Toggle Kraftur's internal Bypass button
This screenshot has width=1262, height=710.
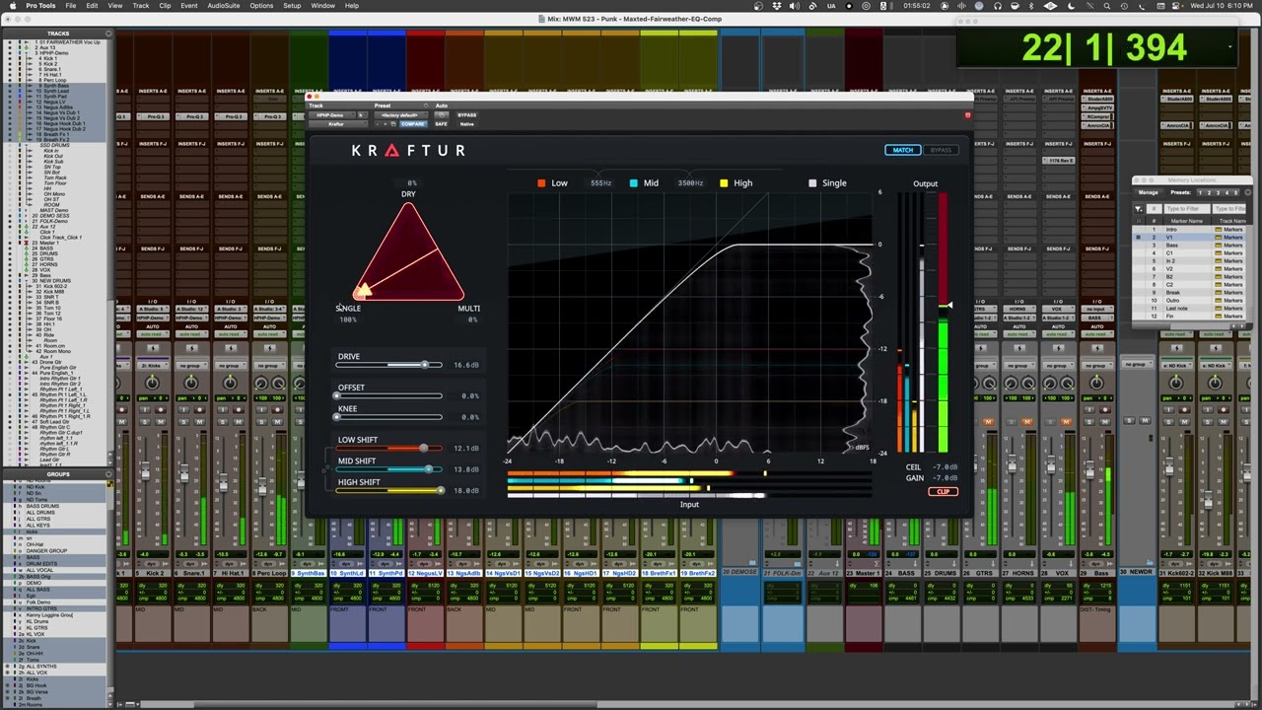pyautogui.click(x=941, y=150)
